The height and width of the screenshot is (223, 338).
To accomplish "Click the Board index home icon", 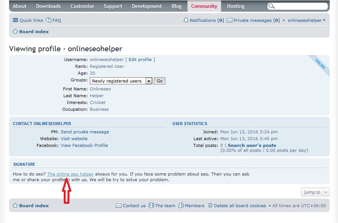I will click(x=15, y=32).
